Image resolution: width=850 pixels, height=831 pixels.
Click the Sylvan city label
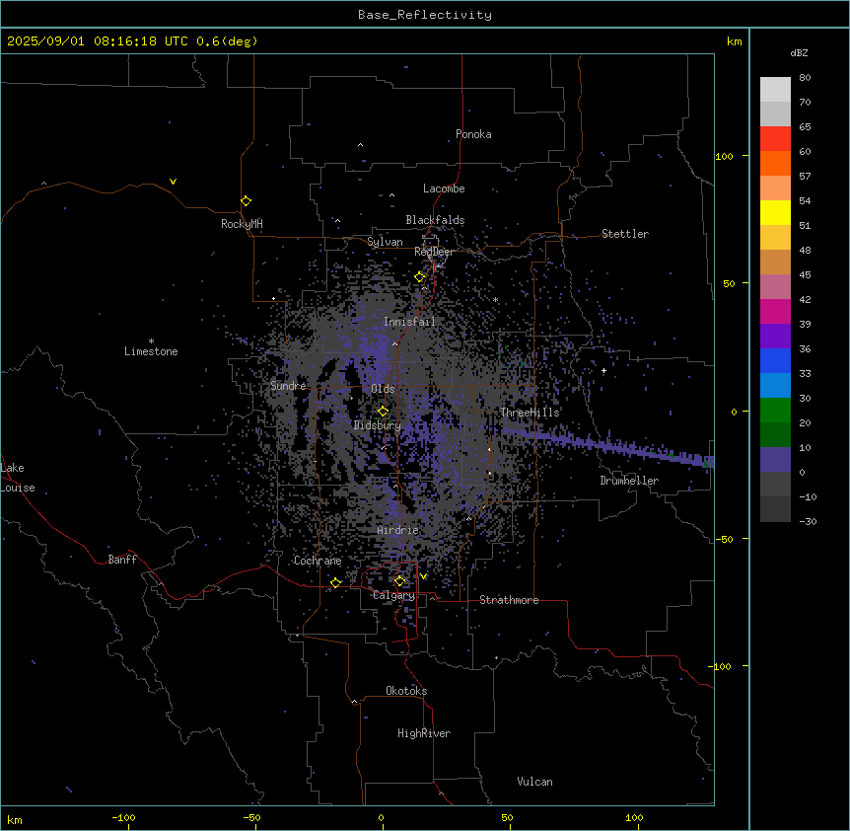coord(385,242)
